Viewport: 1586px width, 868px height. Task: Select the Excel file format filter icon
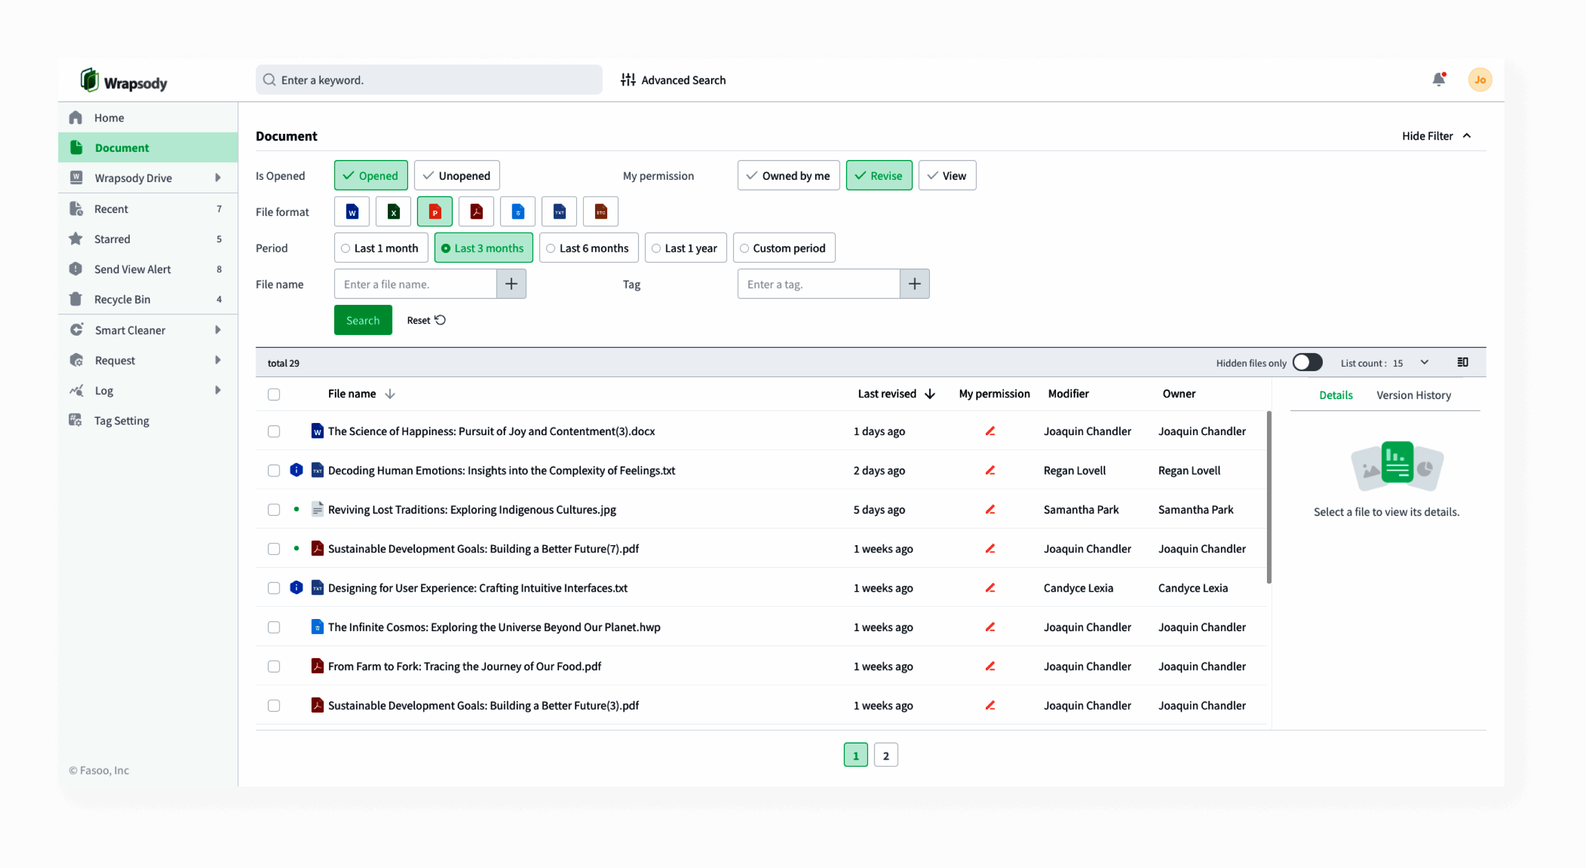point(394,211)
